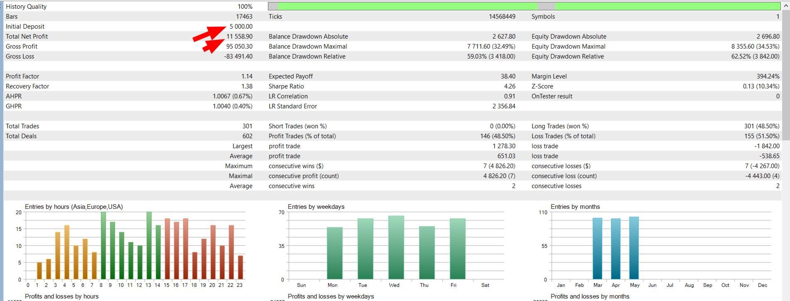Click the "Balance Drawdown Relative" label
Image resolution: width=790 pixels, height=301 pixels.
point(307,56)
